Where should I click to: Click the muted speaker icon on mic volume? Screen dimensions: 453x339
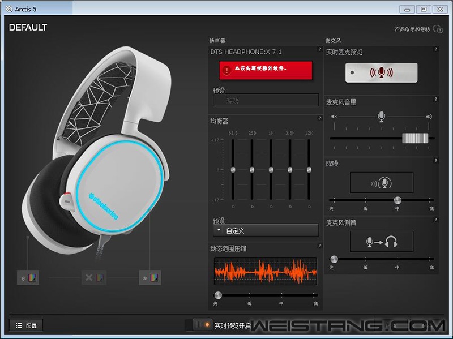click(x=334, y=117)
